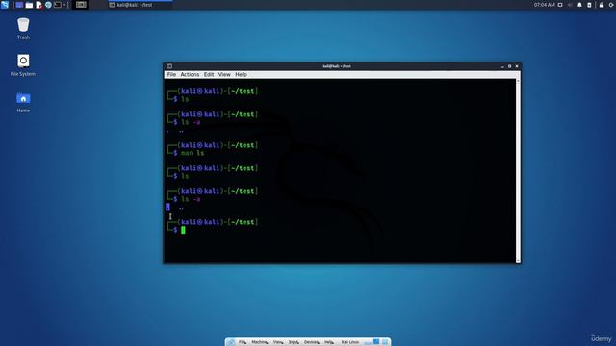The image size is (616, 346).
Task: Open the VM toolbar View menu
Action: (278, 342)
